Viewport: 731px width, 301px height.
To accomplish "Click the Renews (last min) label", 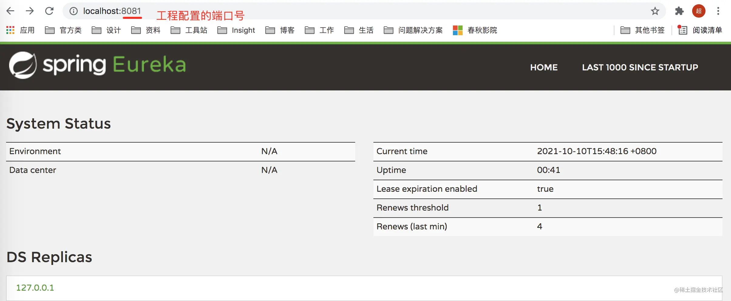I will coord(412,226).
